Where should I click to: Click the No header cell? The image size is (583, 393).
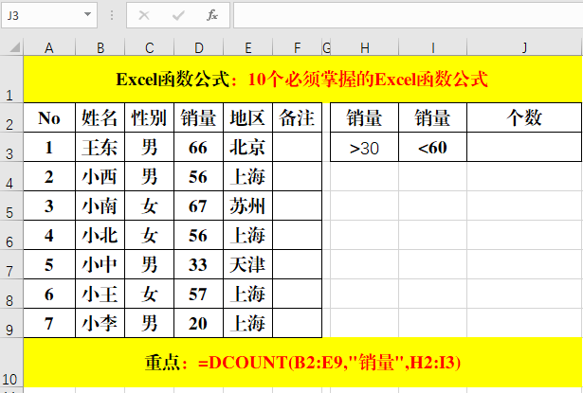point(49,117)
